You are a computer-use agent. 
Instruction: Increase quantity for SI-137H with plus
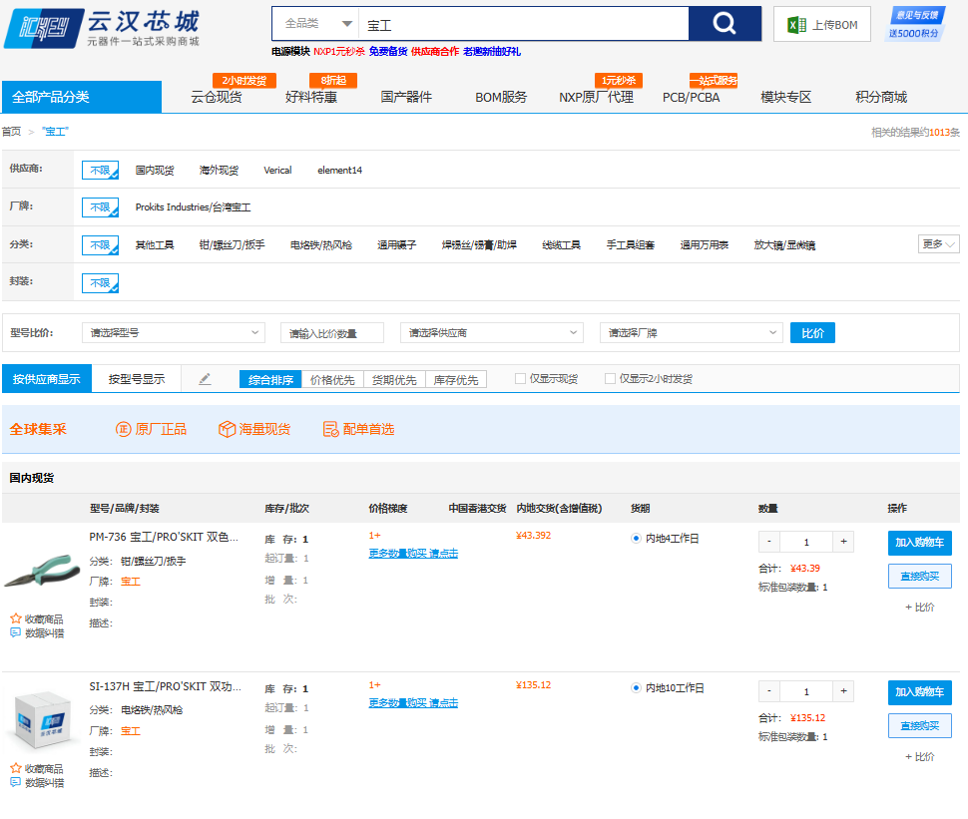[x=843, y=691]
